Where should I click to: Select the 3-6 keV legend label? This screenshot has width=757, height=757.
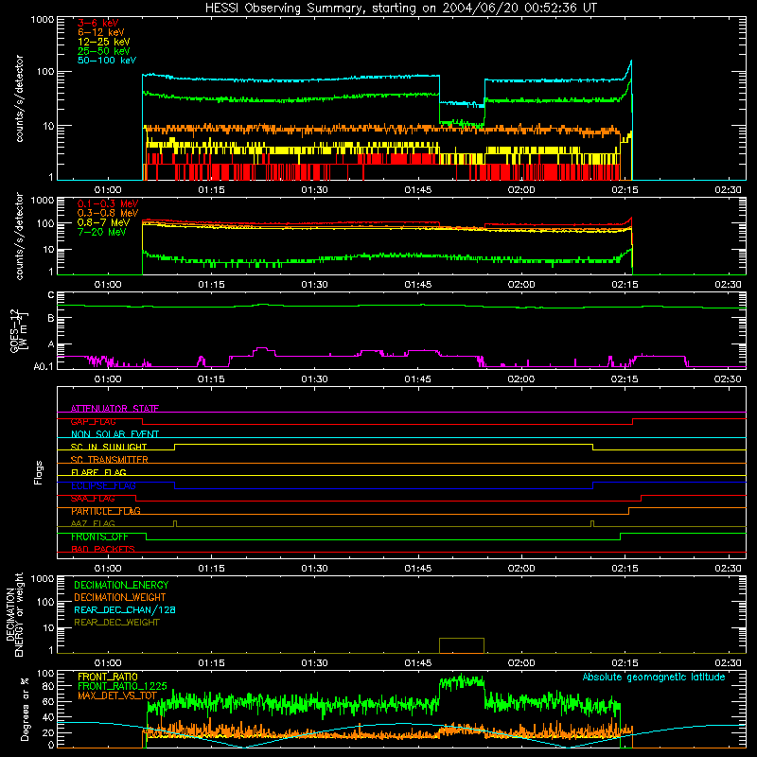click(x=98, y=23)
